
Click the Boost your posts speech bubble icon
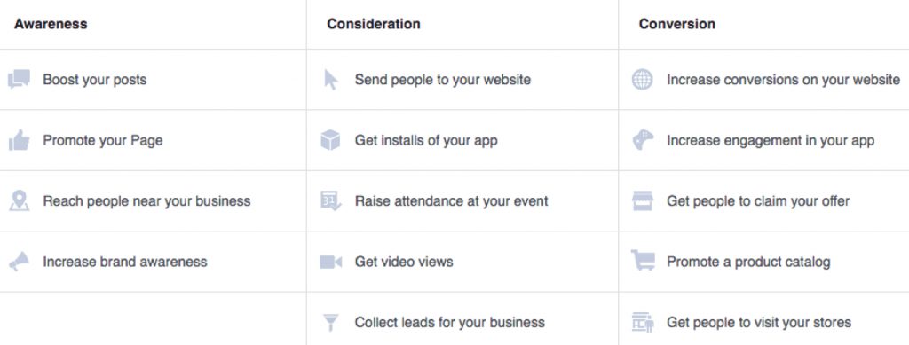[19, 79]
